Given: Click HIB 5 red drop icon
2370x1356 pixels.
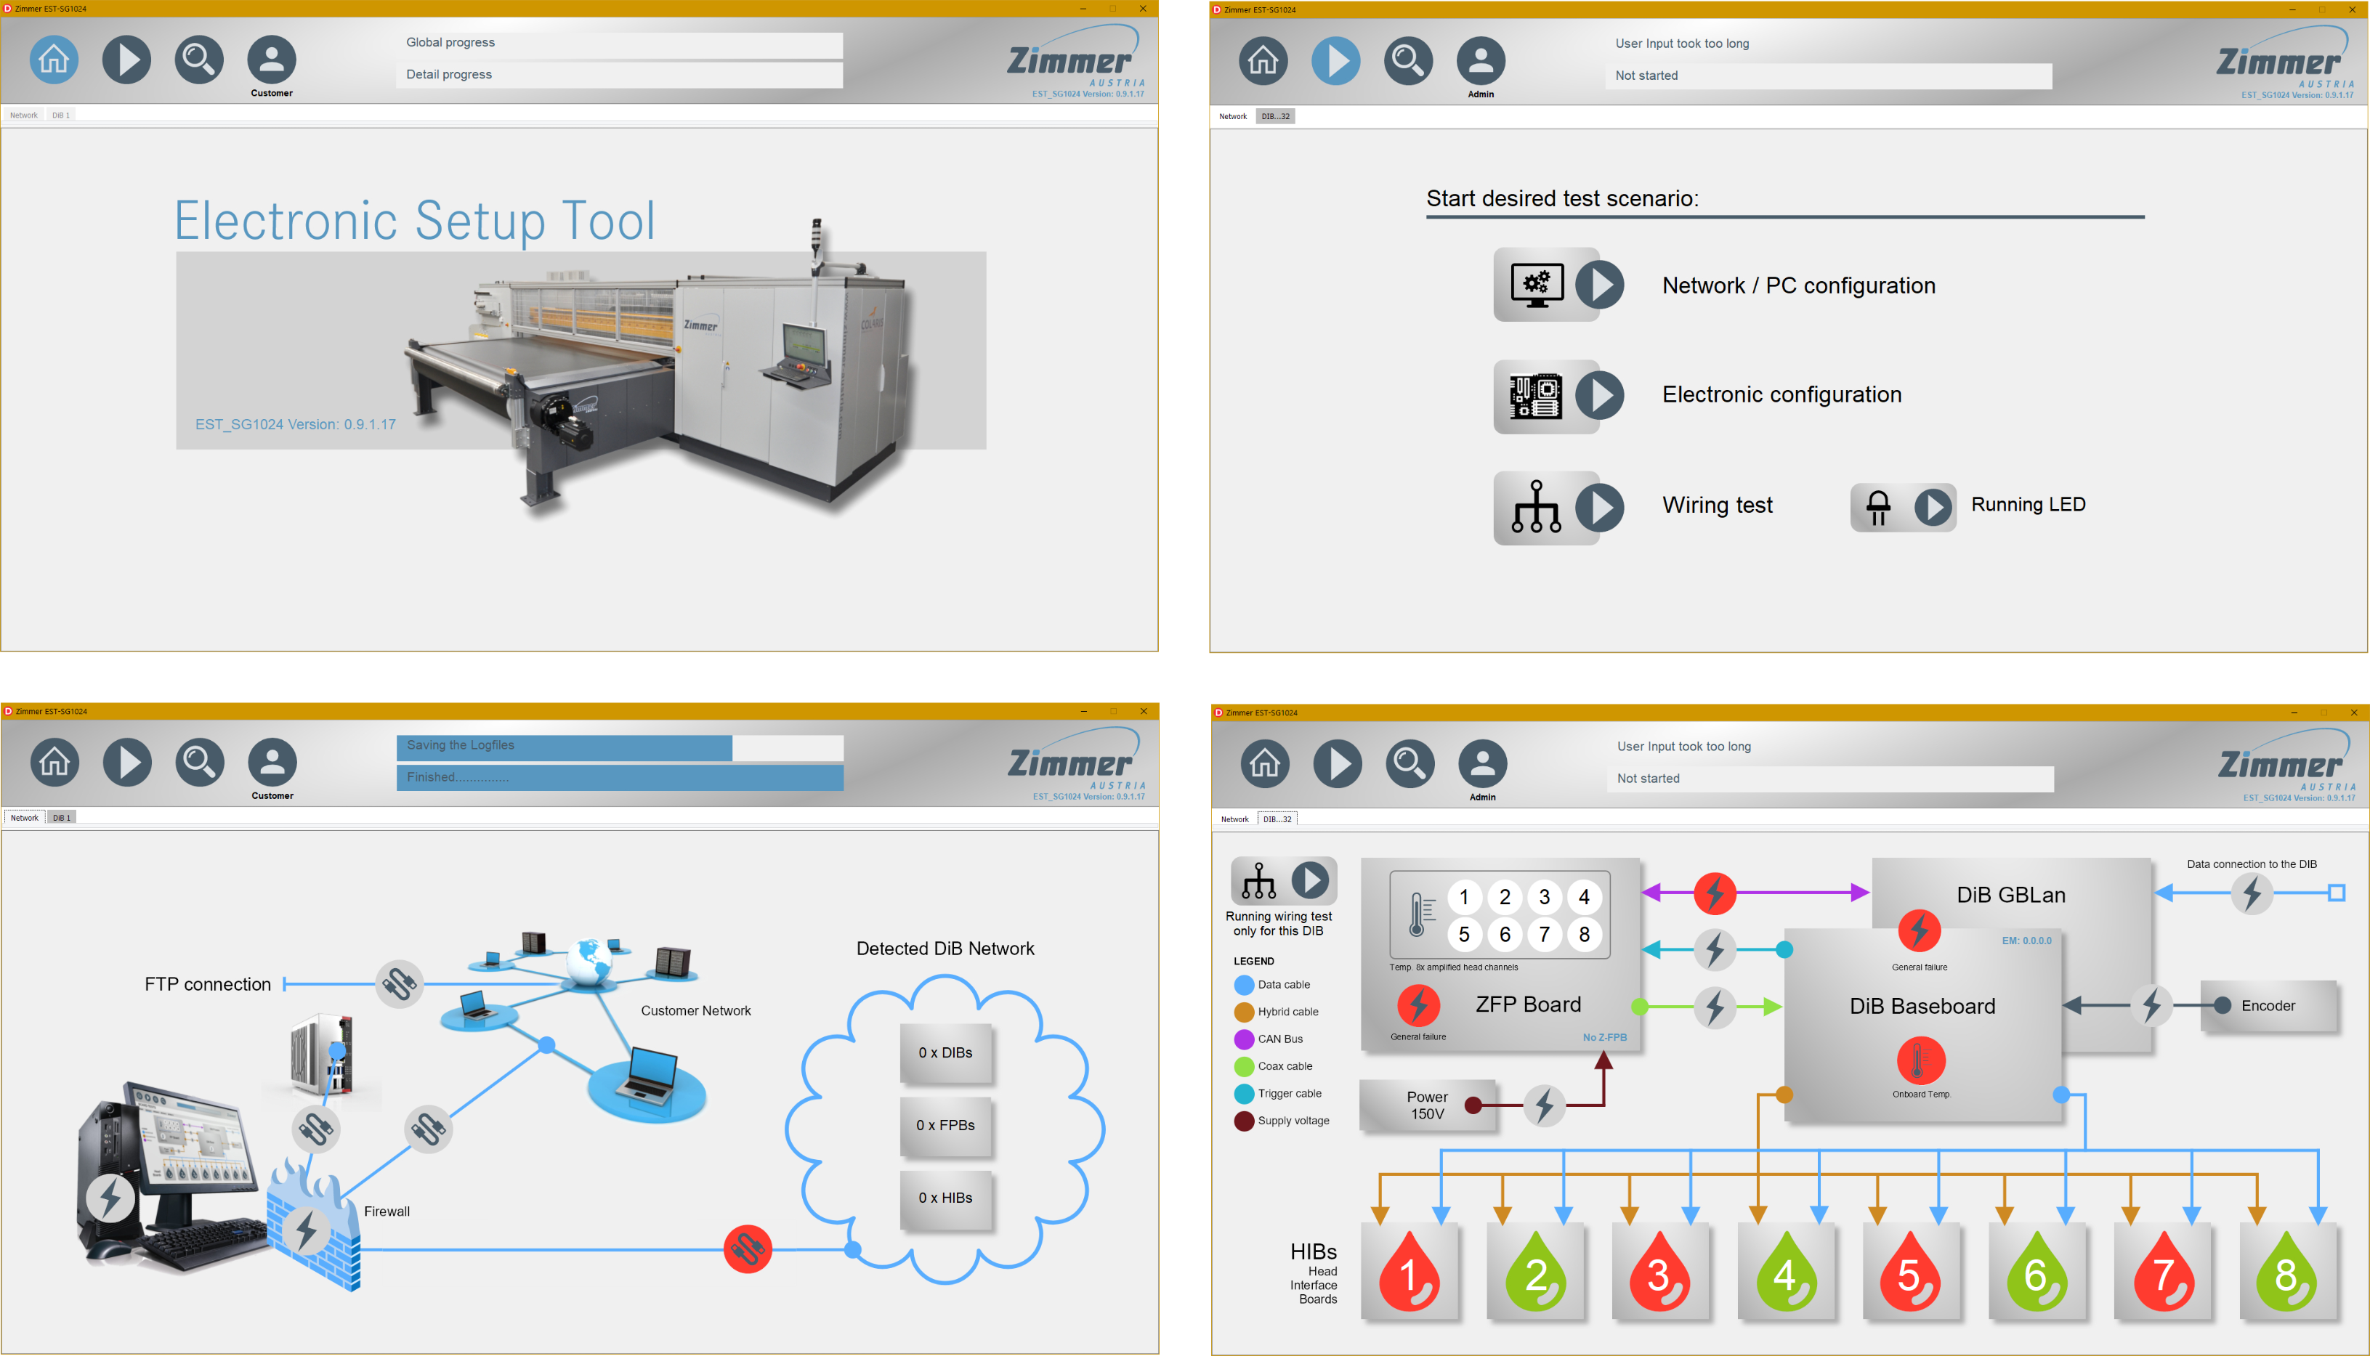Looking at the screenshot, I should [x=1911, y=1272].
